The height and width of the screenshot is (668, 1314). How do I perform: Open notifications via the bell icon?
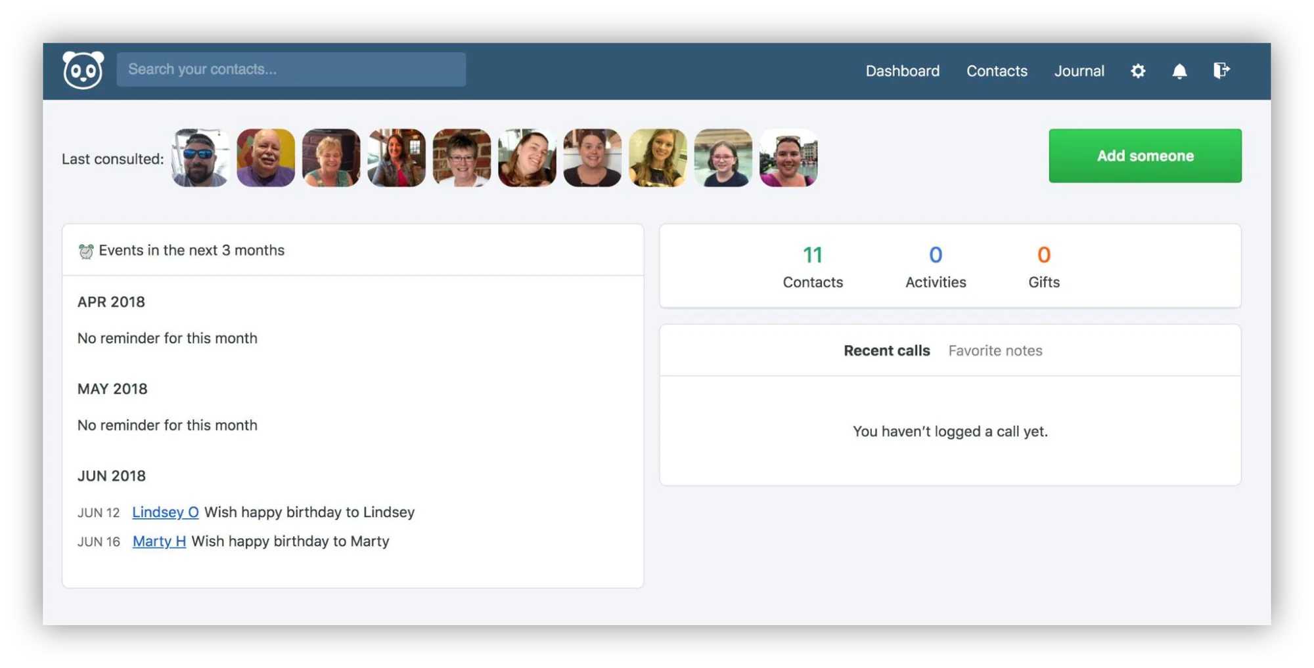coord(1179,71)
